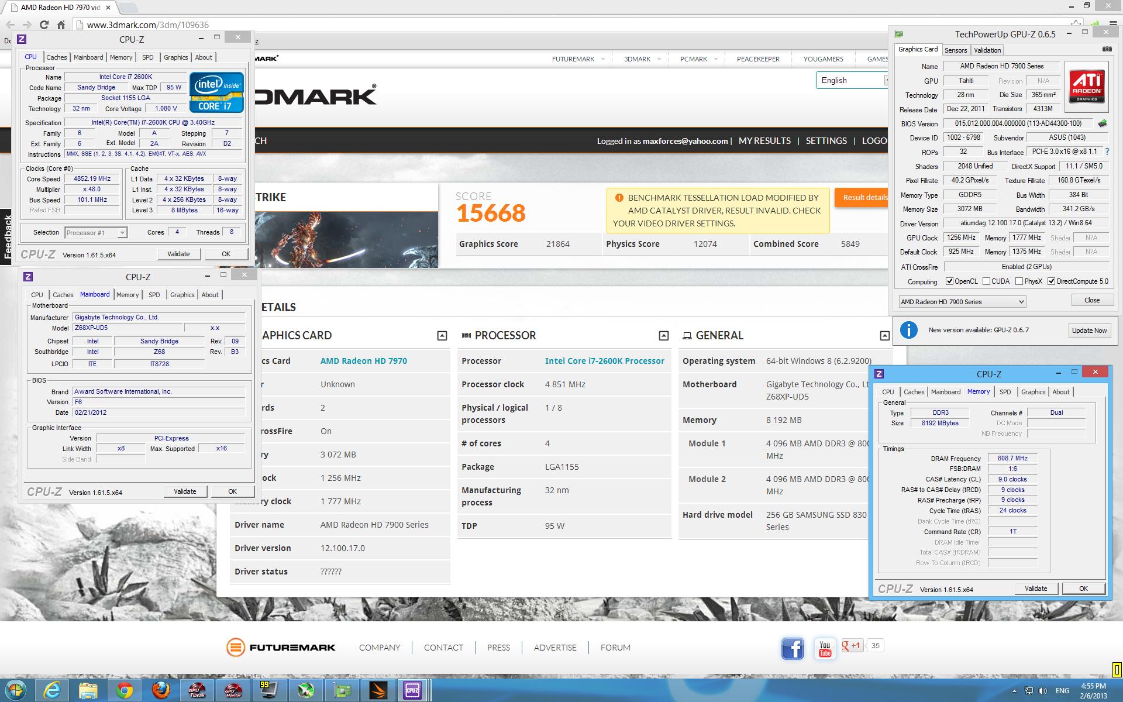Launch Firefox from the taskbar
Screen dimensions: 1123x702
coord(160,690)
